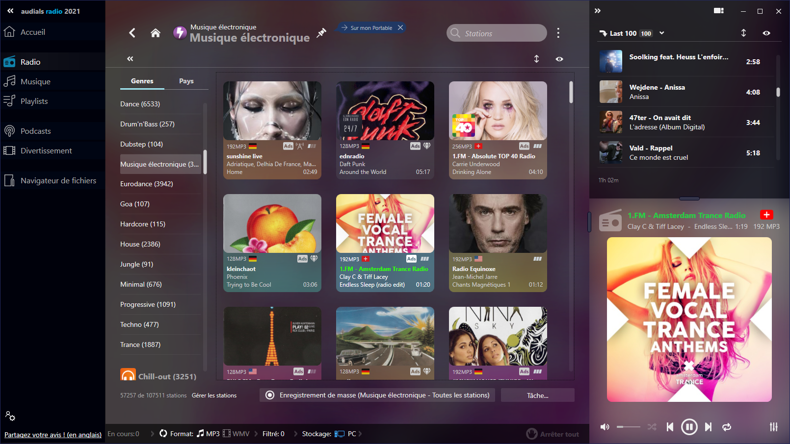Open the three-dot menu near the search bar

[558, 33]
